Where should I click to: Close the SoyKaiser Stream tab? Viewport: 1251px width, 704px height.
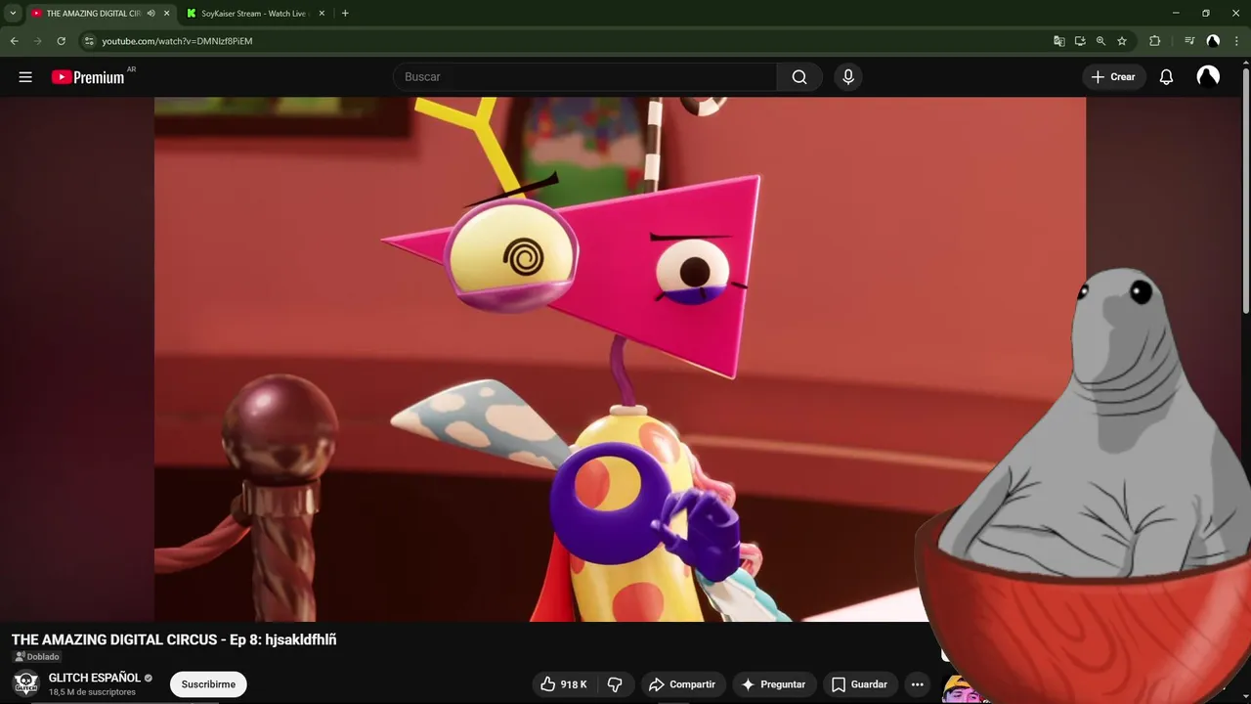click(x=322, y=14)
